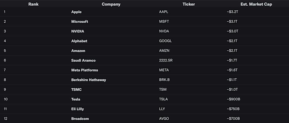Select the Amazon row name
Screen dimensions: 289x123
click(x=78, y=51)
